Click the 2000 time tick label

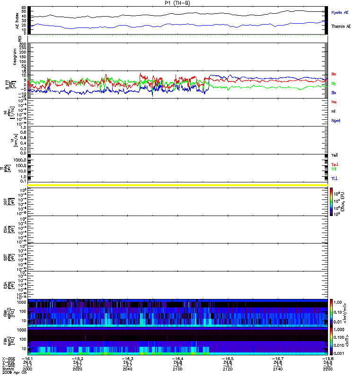[27, 369]
